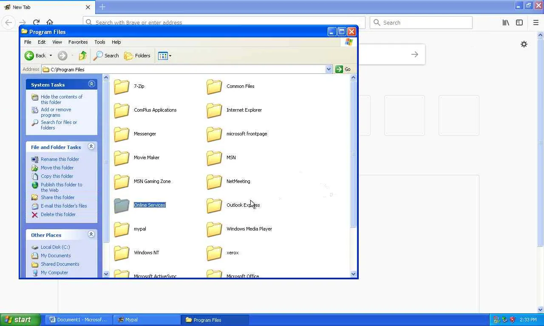Select the microsoft frontpage folder icon
Viewport: 544px width, 326px height.
pyautogui.click(x=214, y=134)
